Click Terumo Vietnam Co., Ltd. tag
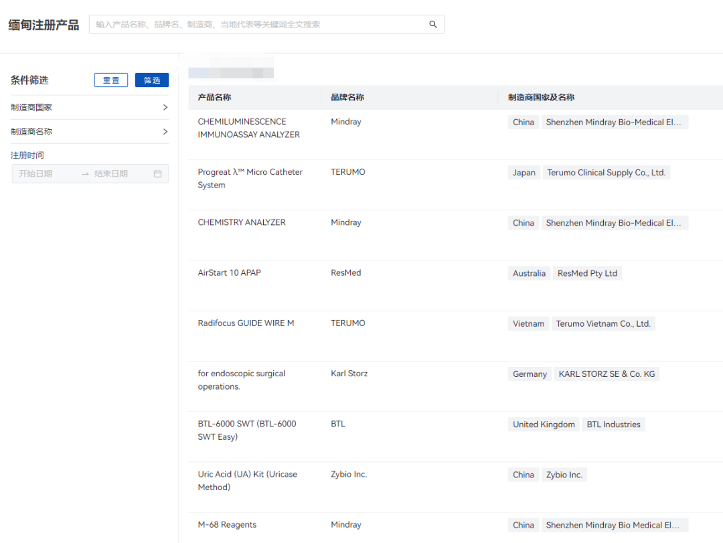 point(603,323)
